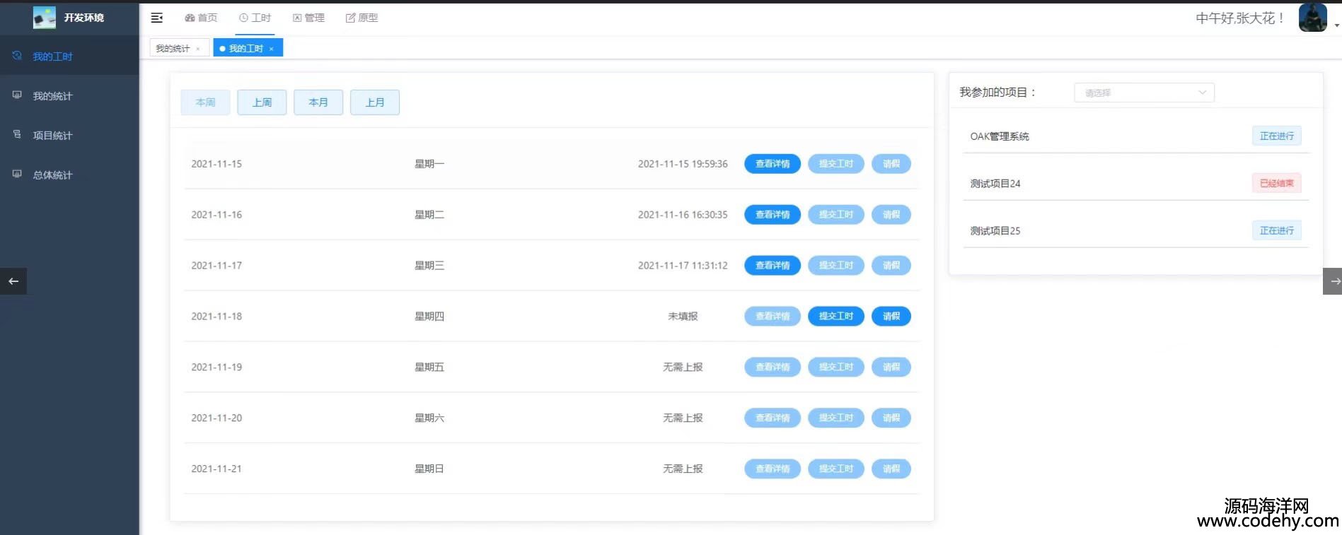
Task: Expand the 我参加的项目 dropdown
Action: click(1143, 93)
